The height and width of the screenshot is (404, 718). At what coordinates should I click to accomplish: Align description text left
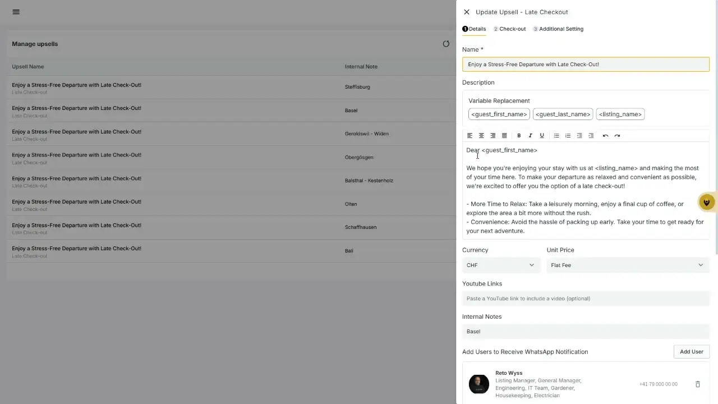(x=470, y=136)
